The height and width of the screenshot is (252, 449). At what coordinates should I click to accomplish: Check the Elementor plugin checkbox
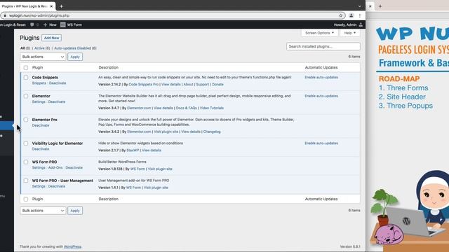click(26, 96)
